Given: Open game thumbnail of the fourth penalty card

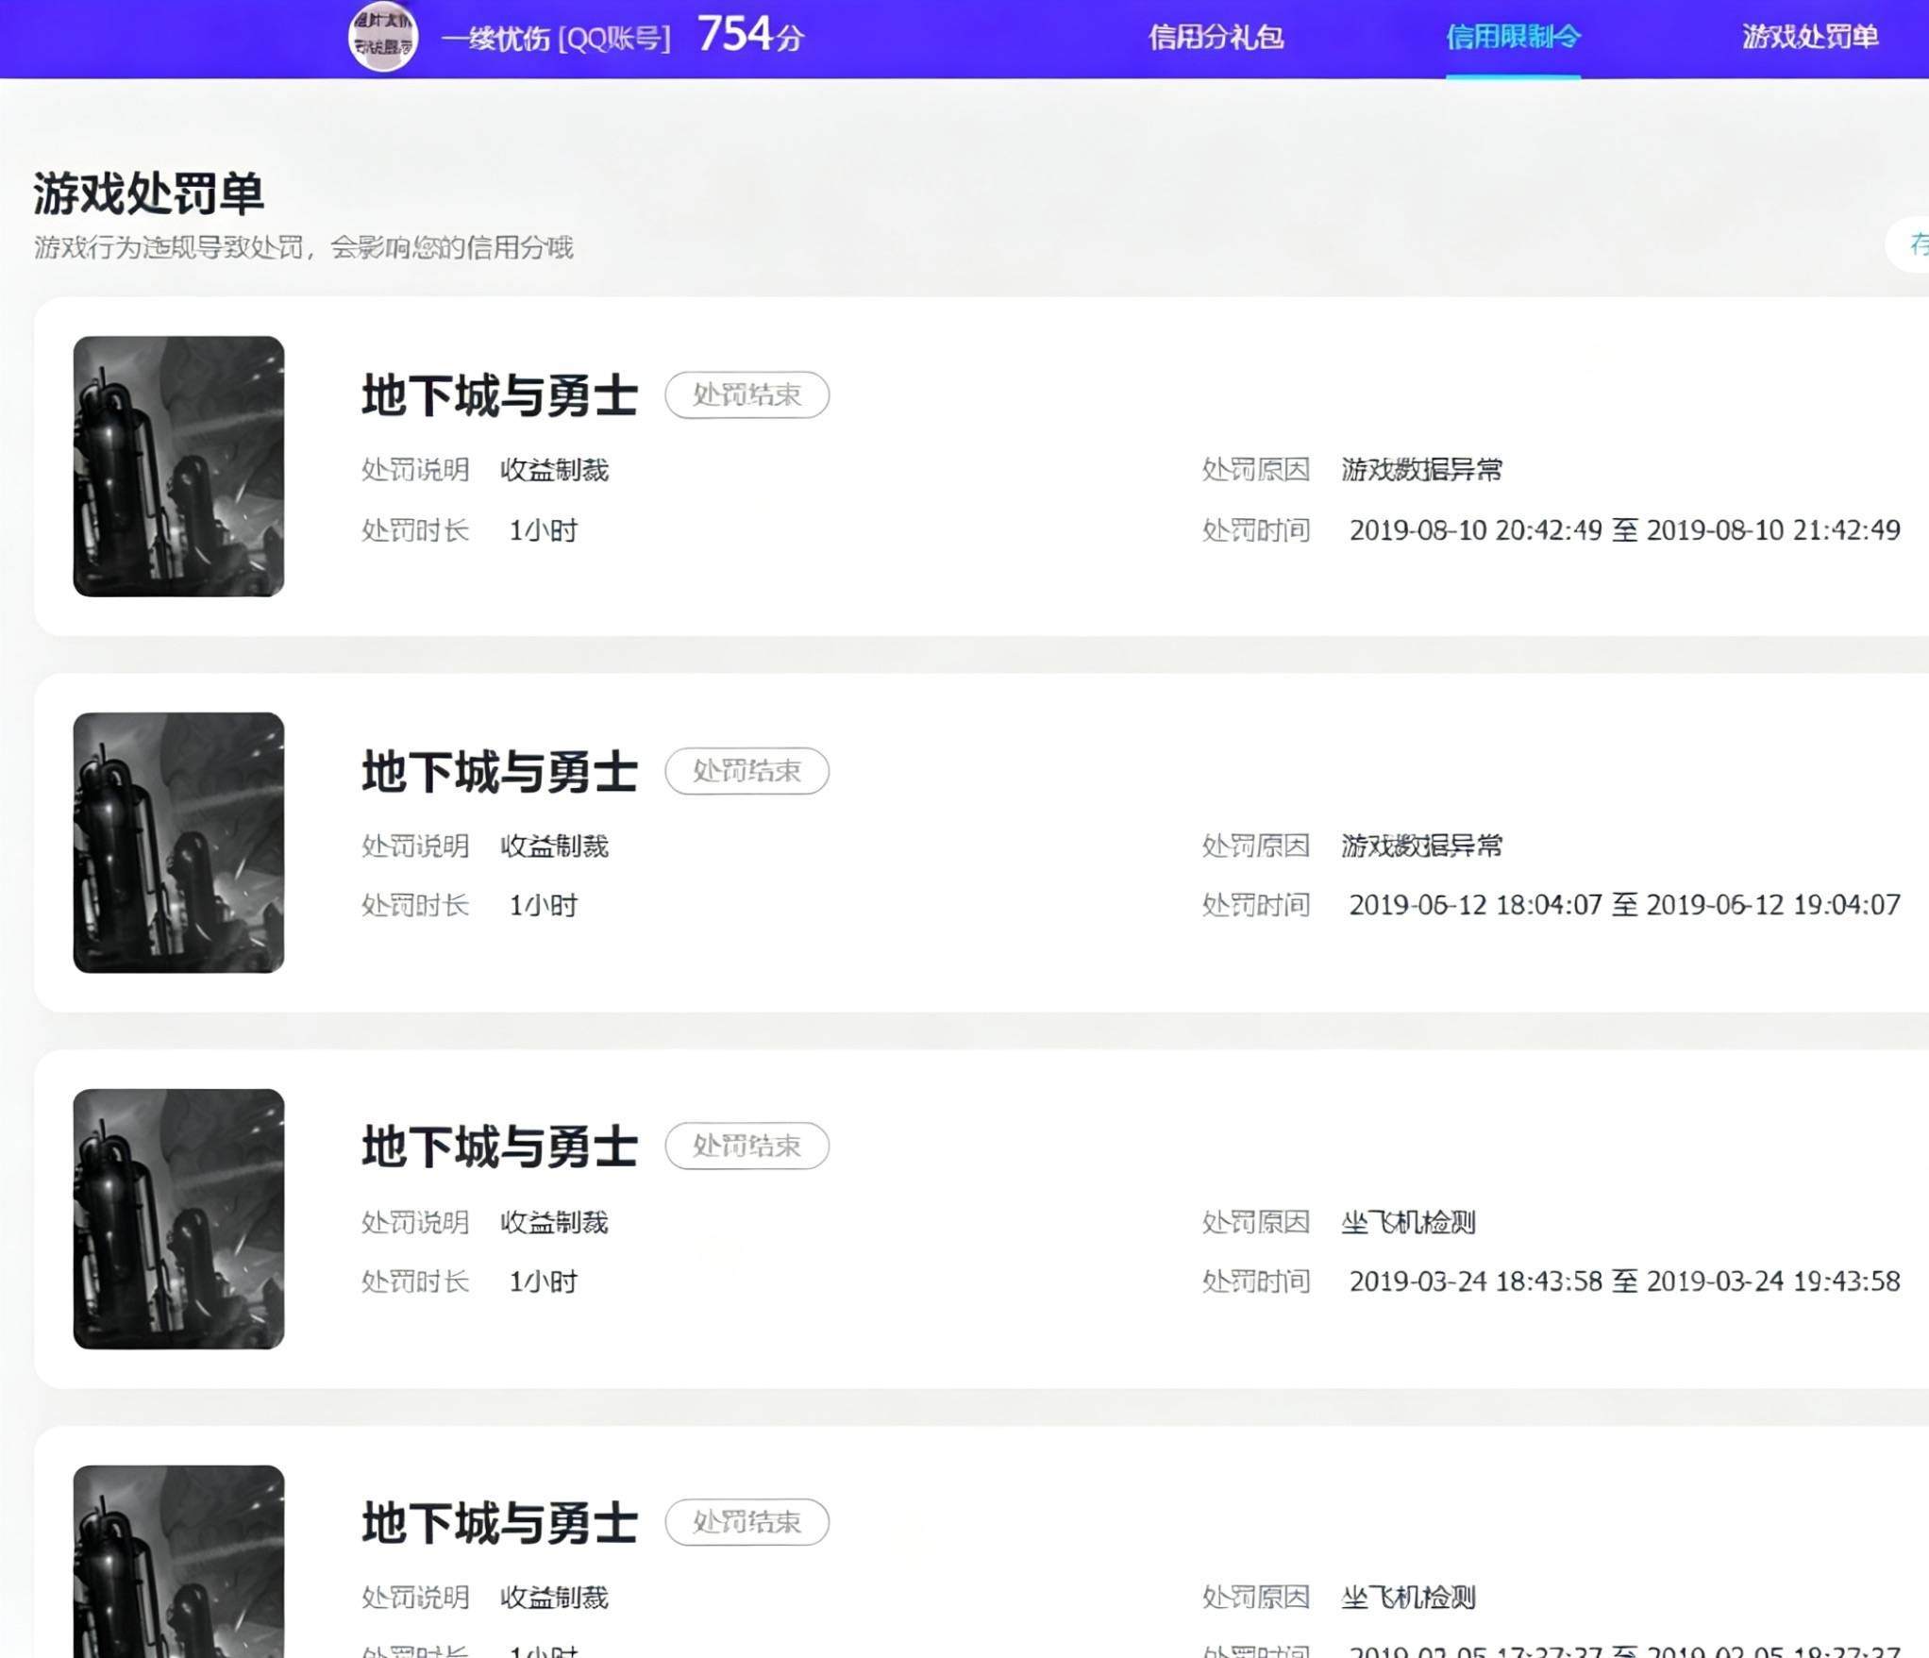Looking at the screenshot, I should [178, 1561].
